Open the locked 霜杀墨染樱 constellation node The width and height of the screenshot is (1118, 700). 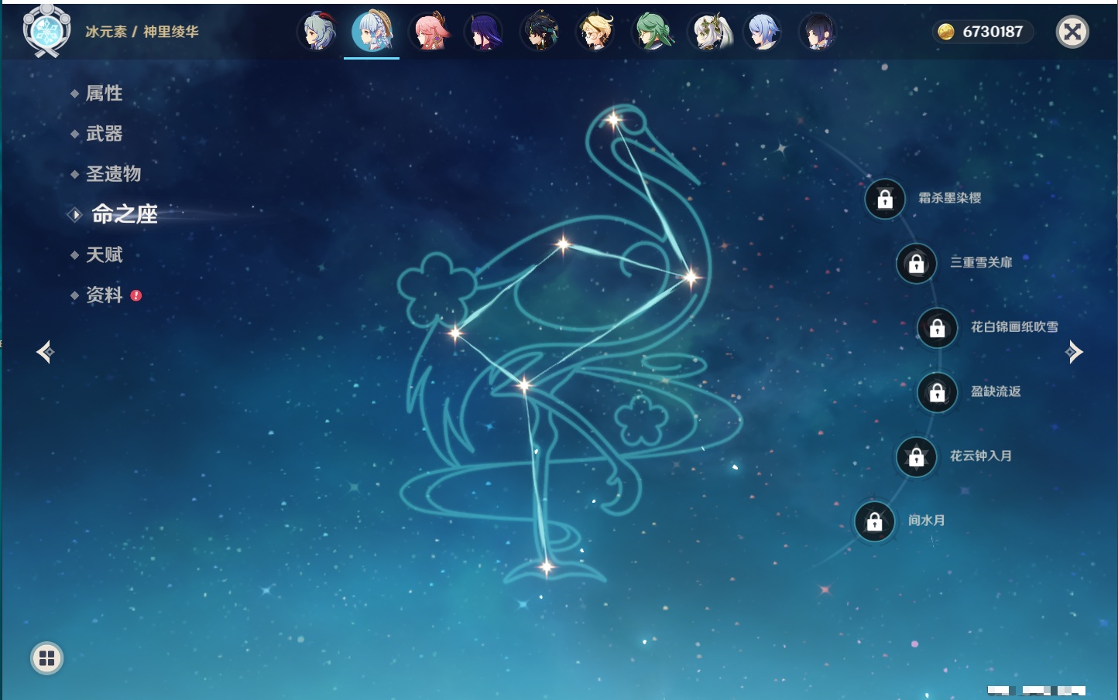point(885,199)
